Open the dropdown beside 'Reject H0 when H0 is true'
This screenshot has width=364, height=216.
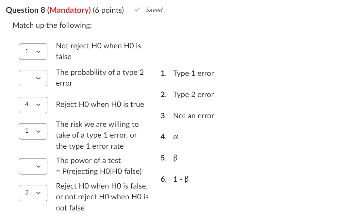(33, 104)
